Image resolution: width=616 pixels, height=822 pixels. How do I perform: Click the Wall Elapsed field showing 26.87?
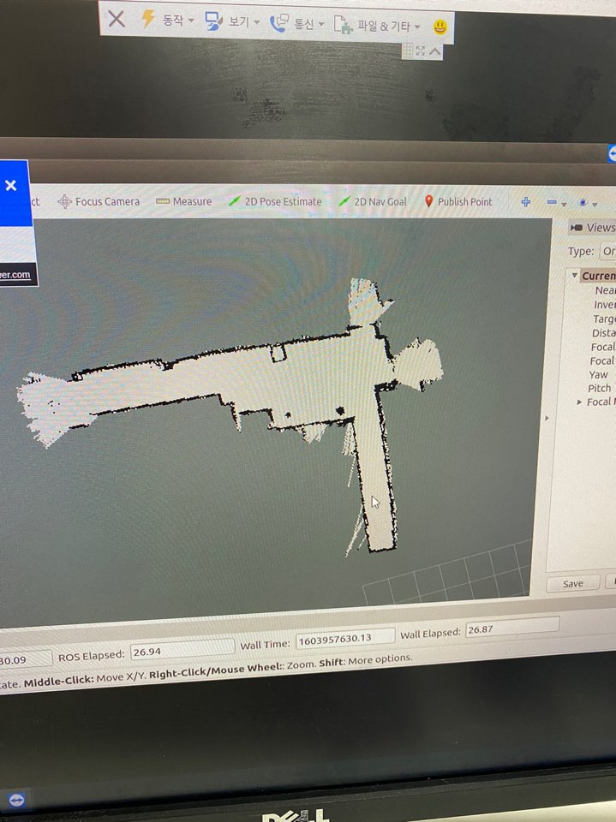[x=511, y=628]
